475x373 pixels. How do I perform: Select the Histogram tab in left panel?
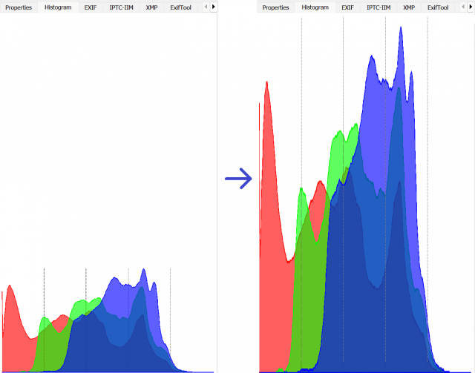[58, 7]
